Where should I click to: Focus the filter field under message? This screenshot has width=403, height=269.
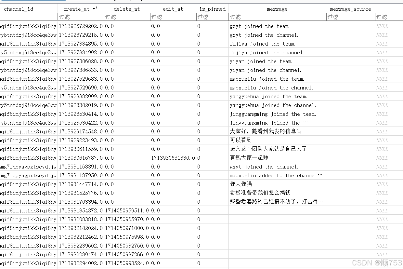(x=277, y=17)
